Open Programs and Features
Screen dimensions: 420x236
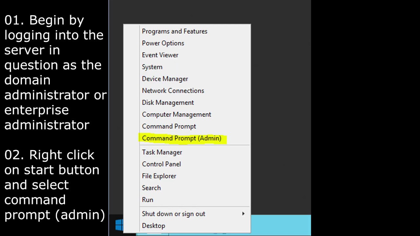(x=175, y=31)
